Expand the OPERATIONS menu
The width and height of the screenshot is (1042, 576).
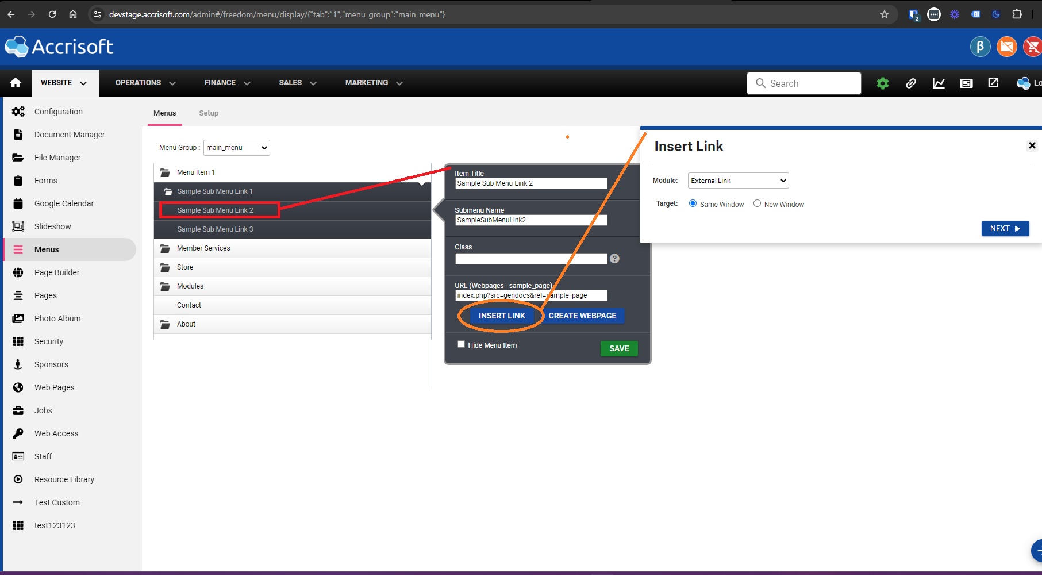pyautogui.click(x=145, y=83)
